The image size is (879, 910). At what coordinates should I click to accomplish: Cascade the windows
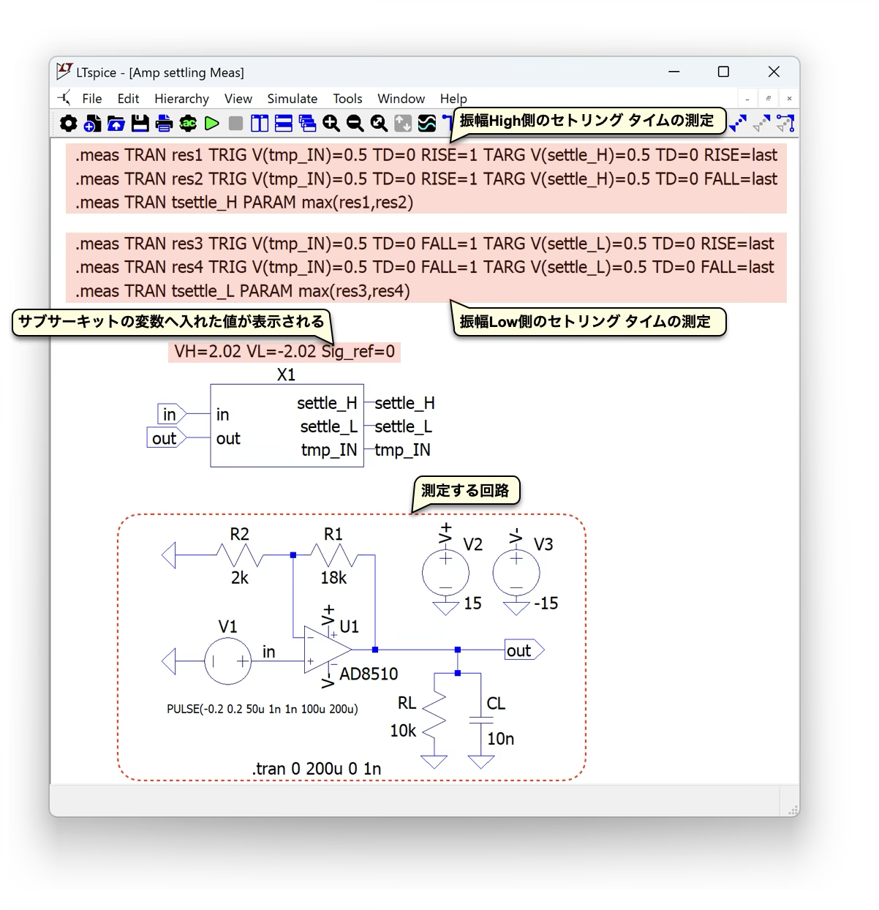(x=307, y=124)
